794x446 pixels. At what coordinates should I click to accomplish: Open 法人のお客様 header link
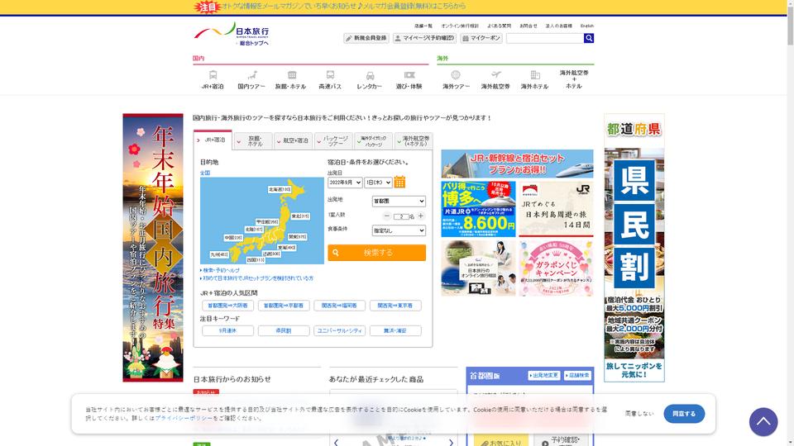click(x=558, y=26)
